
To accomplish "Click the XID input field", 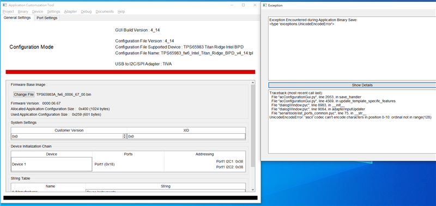I will click(186, 136).
